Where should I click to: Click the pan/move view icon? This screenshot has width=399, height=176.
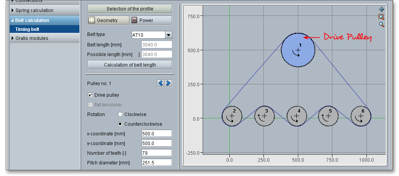pos(381,9)
